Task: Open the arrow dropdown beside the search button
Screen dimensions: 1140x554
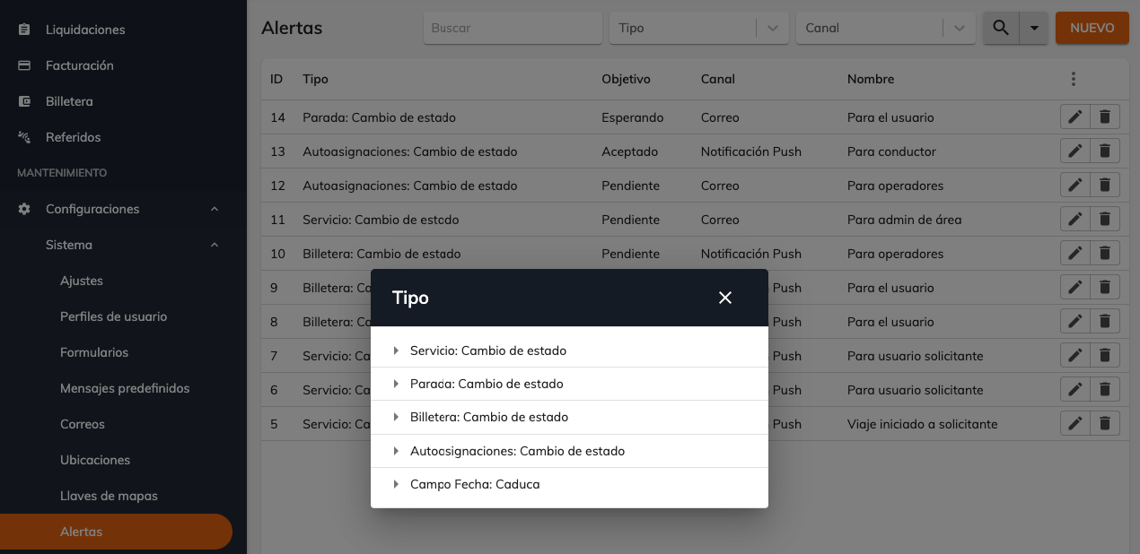Action: pyautogui.click(x=1034, y=28)
